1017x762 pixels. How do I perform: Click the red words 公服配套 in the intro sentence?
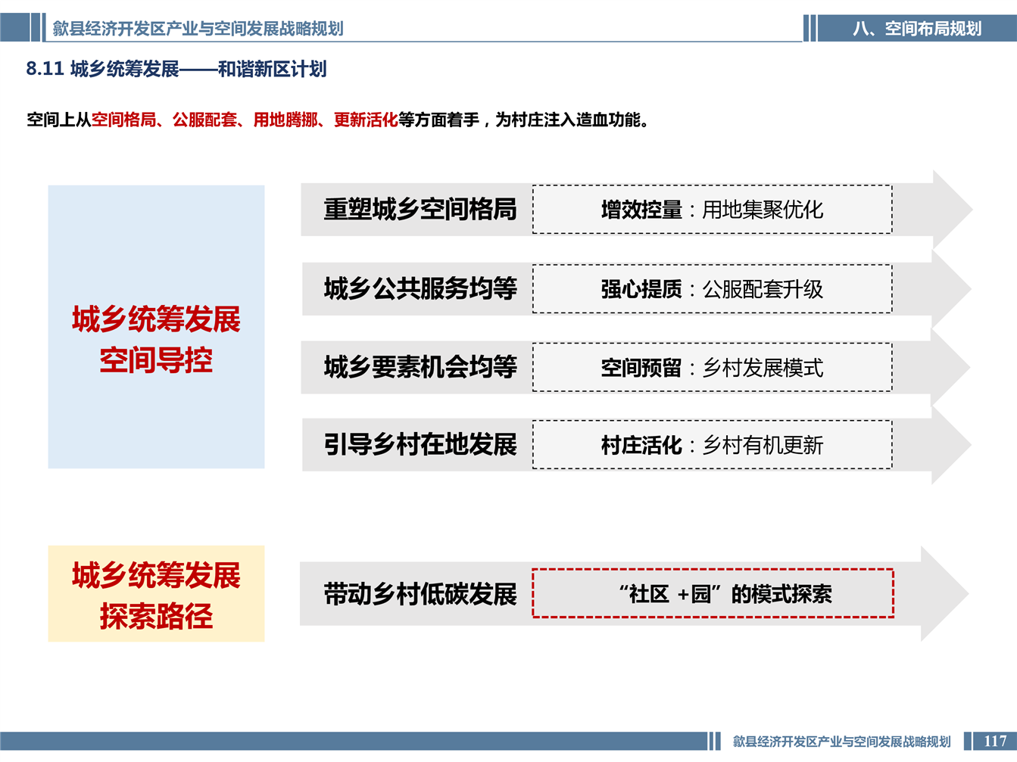tap(204, 120)
